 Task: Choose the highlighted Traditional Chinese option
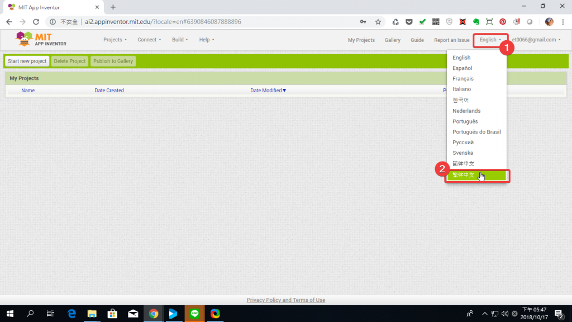coord(477,175)
